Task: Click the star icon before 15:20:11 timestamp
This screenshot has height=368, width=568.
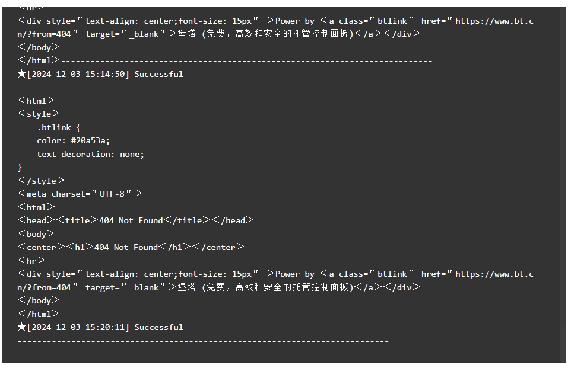Action: tap(21, 327)
